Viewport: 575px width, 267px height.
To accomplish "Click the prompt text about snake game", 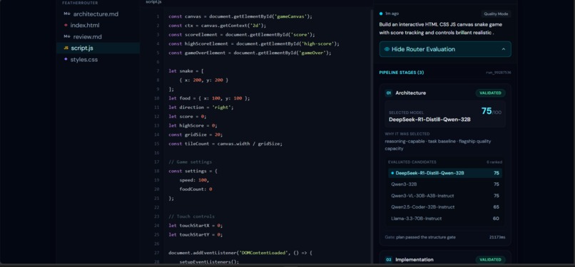I will point(441,28).
